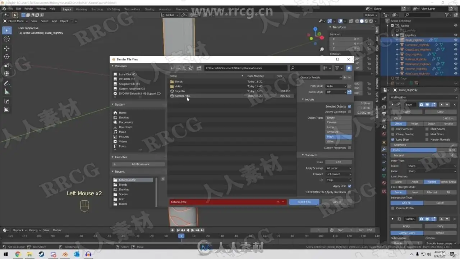Open Chrome from the Windows taskbar

pyautogui.click(x=18, y=255)
